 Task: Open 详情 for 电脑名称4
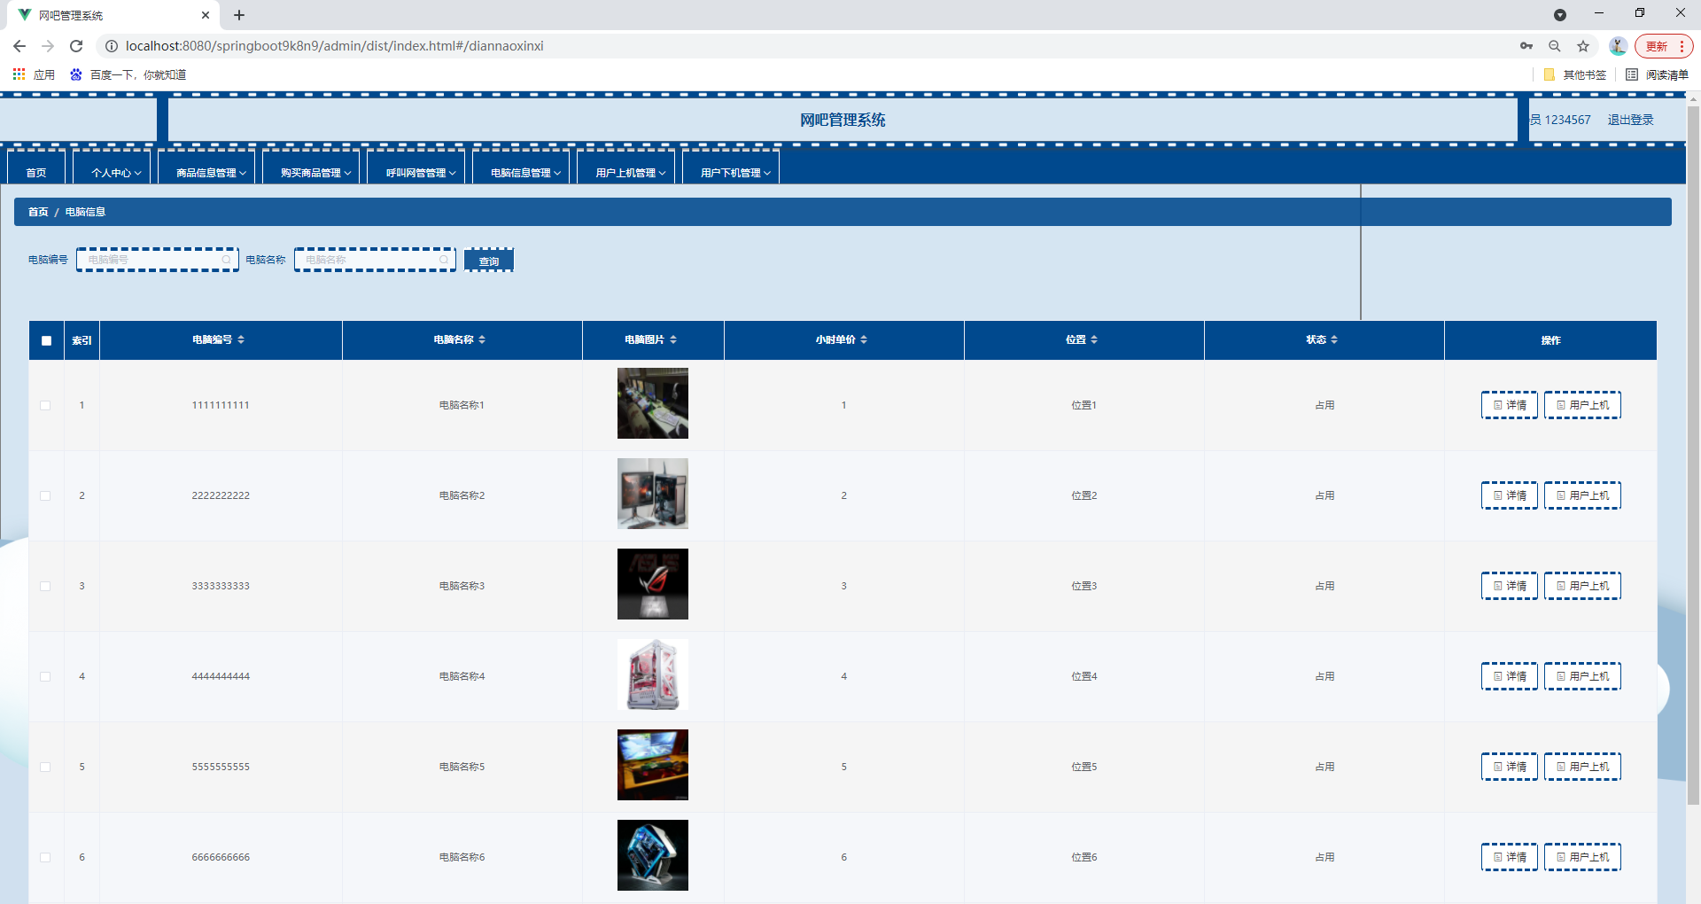tap(1510, 676)
